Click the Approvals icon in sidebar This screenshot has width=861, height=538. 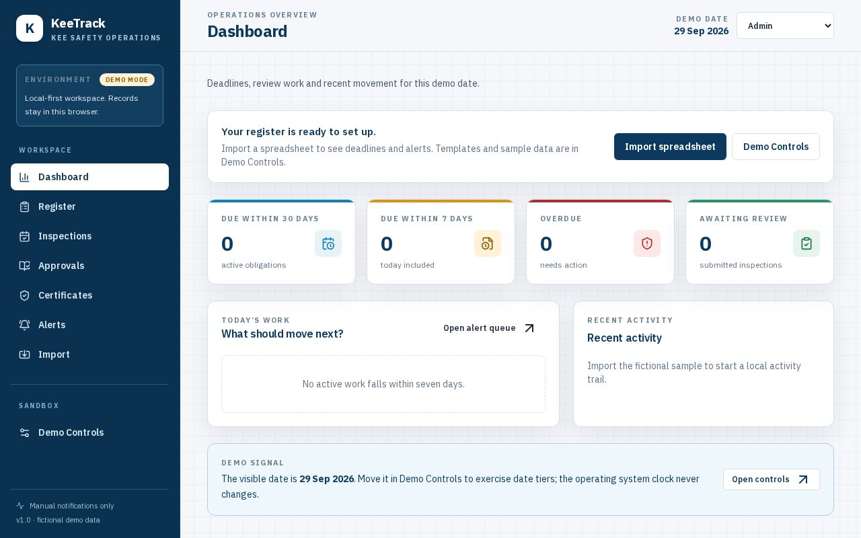[24, 266]
